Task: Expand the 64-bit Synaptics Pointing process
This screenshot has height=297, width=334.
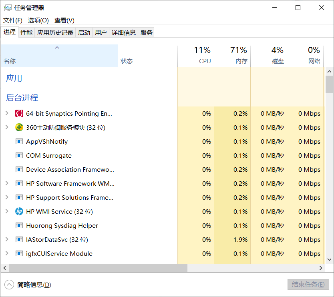Action: point(7,113)
